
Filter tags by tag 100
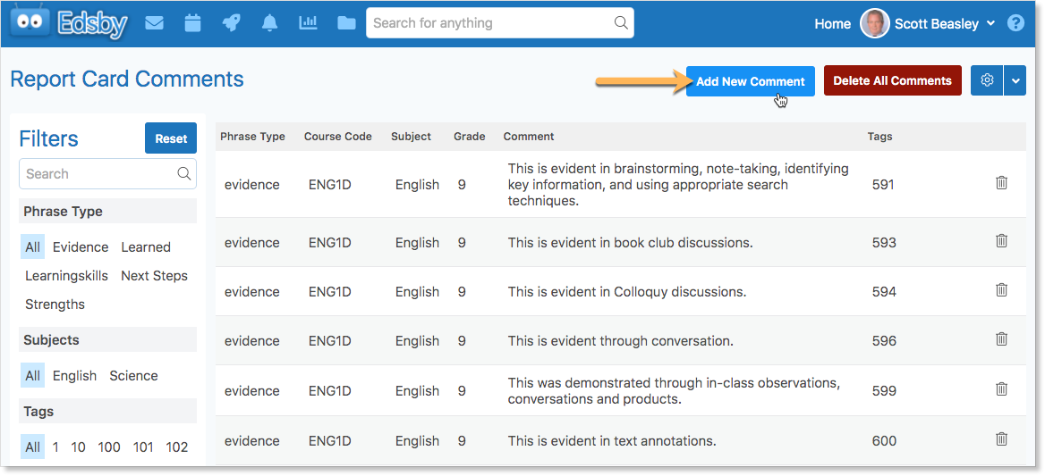click(x=109, y=447)
